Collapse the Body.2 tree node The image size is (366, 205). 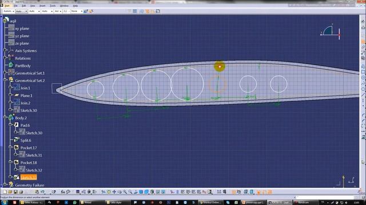pos(5,117)
